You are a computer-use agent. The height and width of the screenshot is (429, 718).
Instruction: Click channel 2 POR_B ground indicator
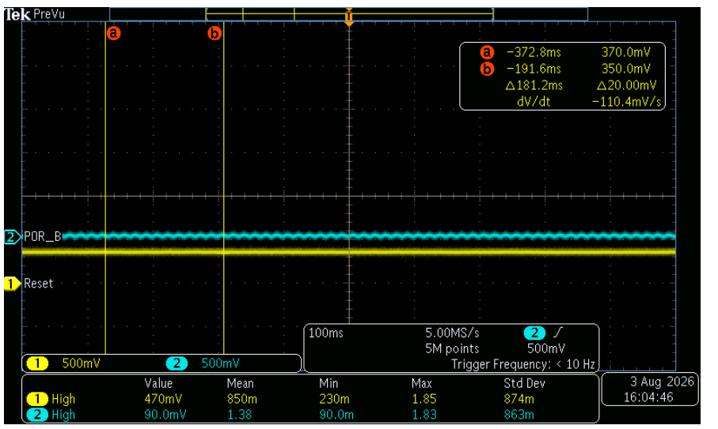coord(13,237)
